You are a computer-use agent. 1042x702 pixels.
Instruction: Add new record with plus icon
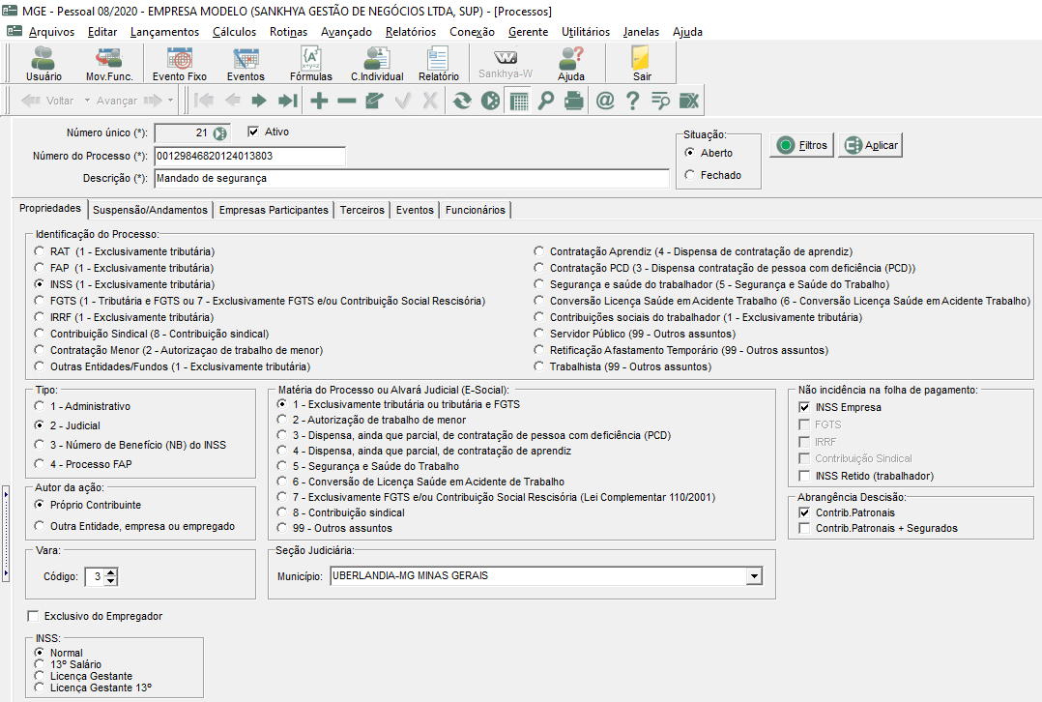(319, 101)
